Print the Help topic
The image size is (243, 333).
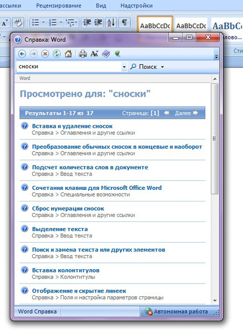(83, 54)
